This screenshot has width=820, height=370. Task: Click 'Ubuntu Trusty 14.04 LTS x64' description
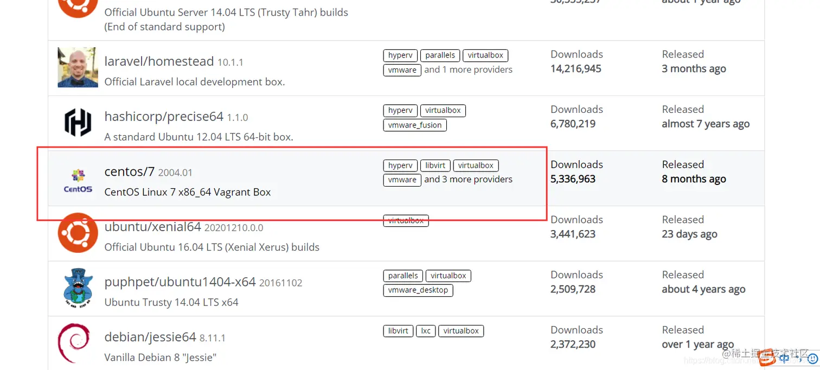171,302
